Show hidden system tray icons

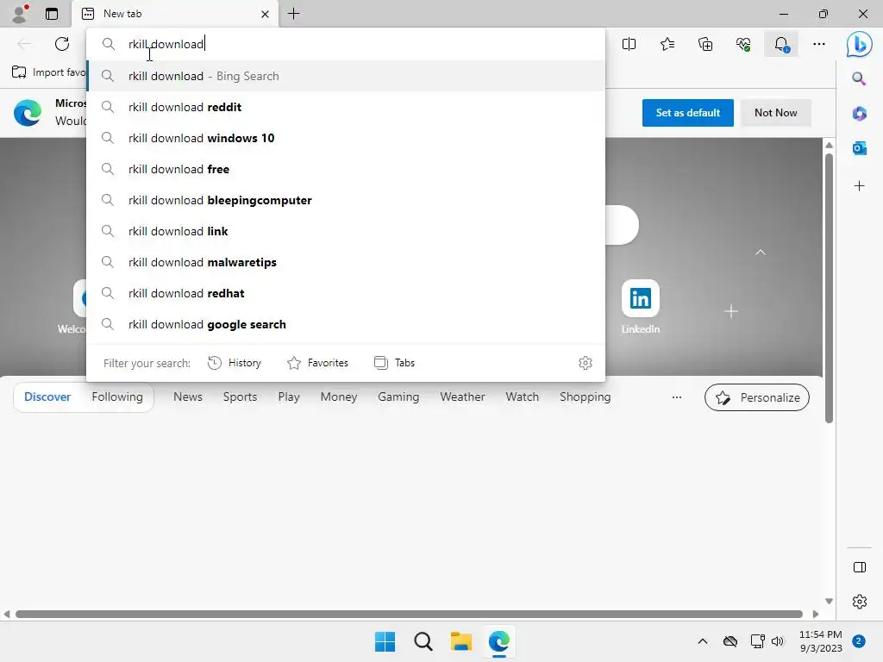(702, 641)
